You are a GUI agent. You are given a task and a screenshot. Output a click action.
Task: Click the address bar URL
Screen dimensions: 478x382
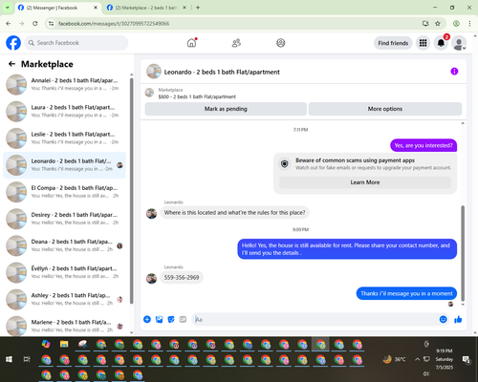[x=114, y=24]
